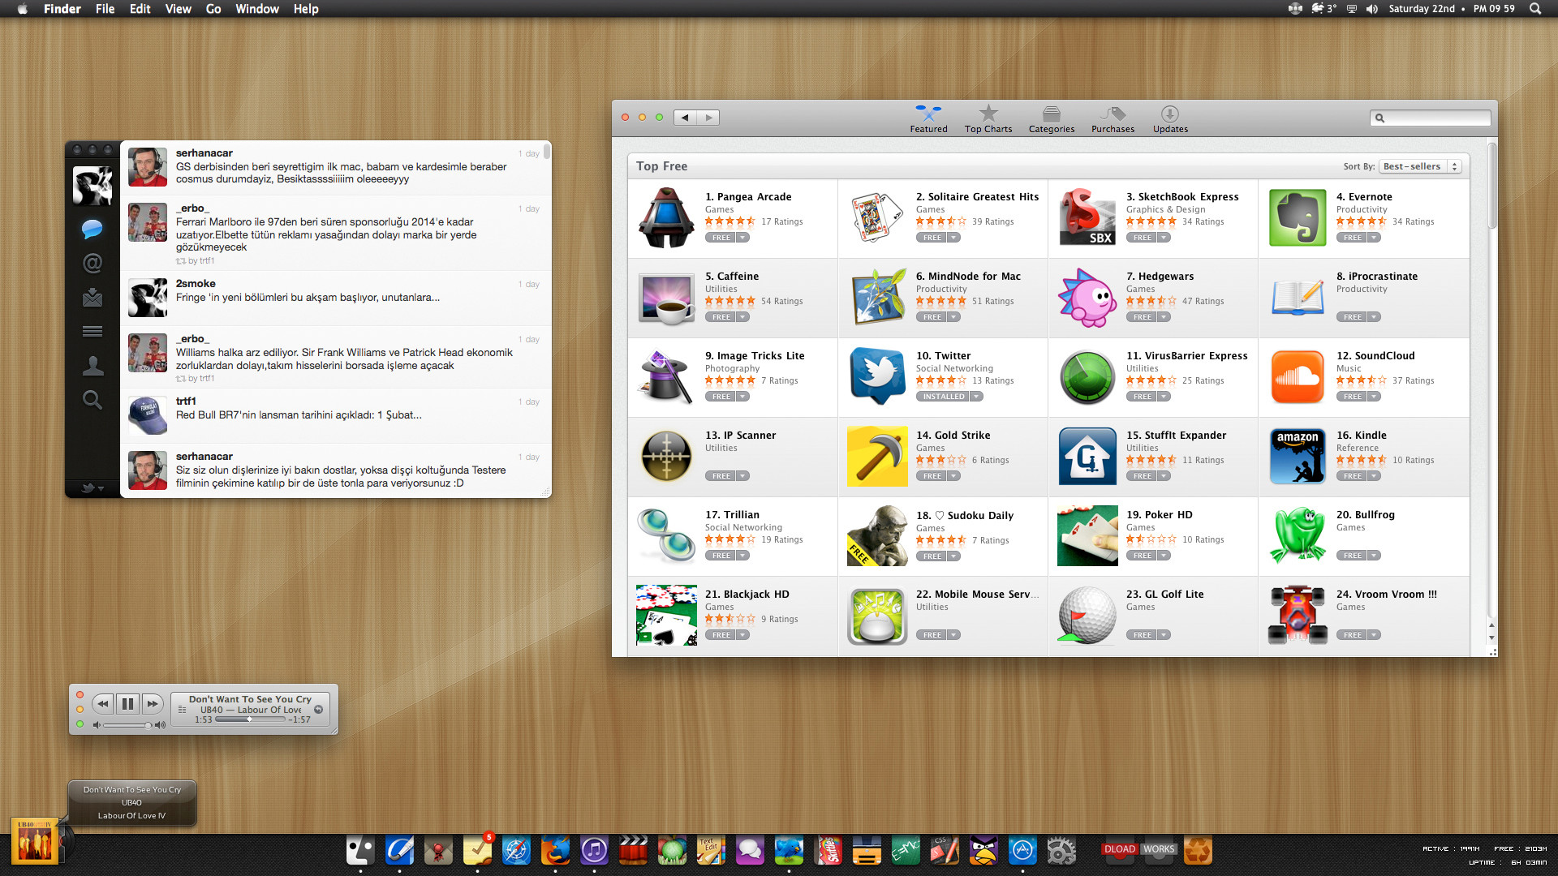
Task: Open the Bullfrog green frog icon
Action: 1298,535
